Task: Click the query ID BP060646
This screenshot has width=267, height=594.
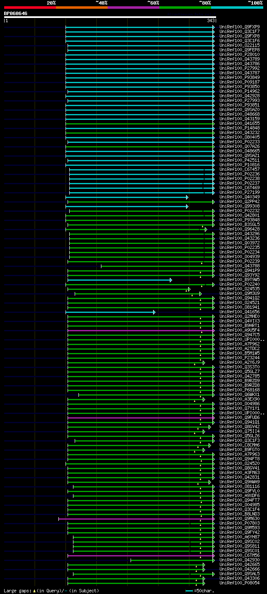Action: [x=16, y=13]
